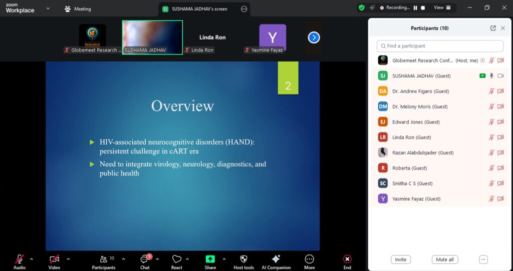Image resolution: width=513 pixels, height=271 pixels.
Task: Click the red End meeting icon
Action: coord(347,259)
